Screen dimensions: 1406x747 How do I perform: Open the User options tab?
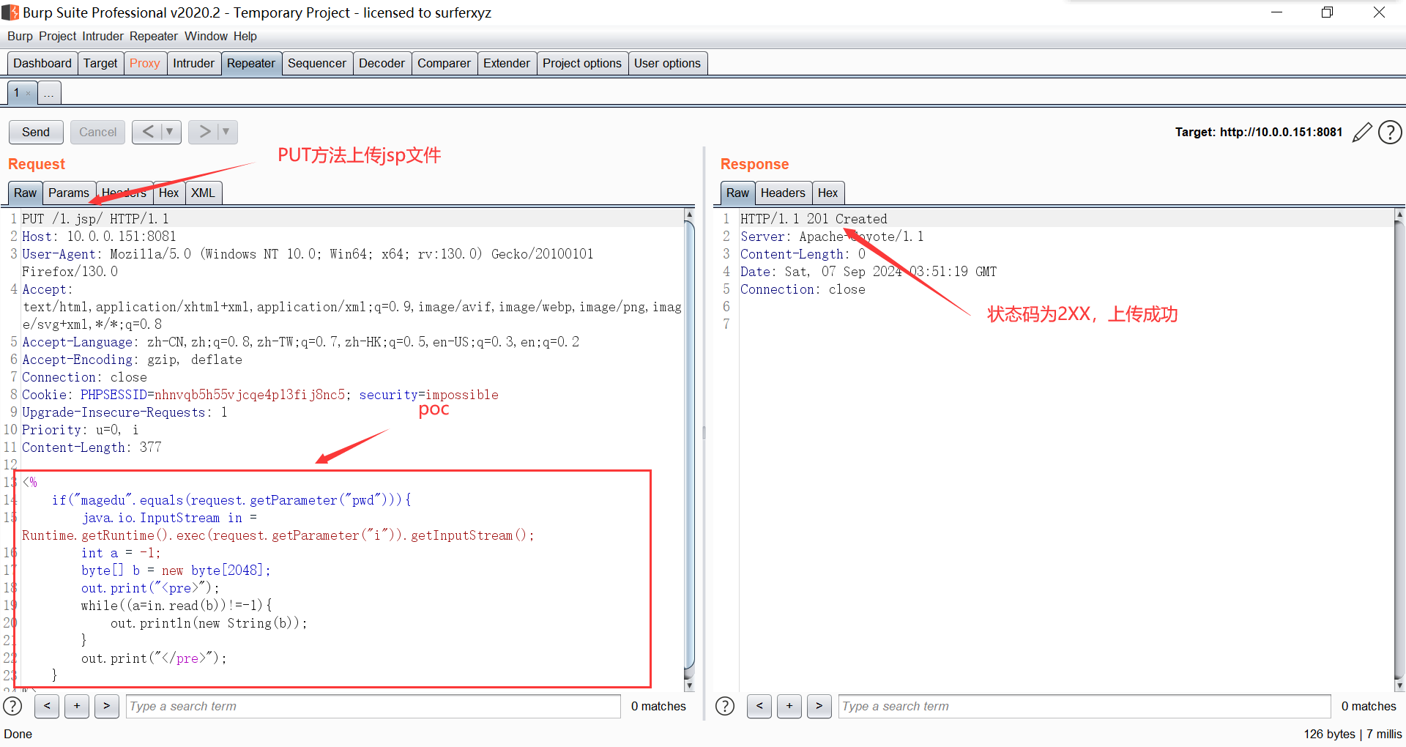point(667,63)
